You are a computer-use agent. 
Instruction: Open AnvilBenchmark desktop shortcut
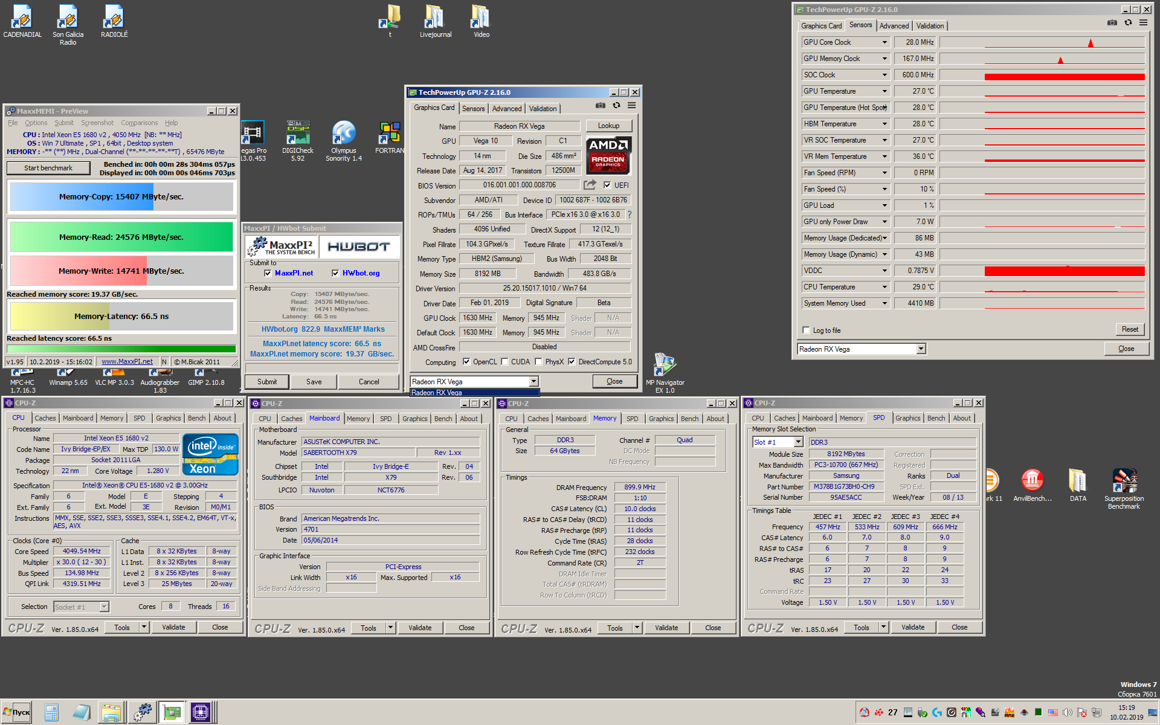click(x=1033, y=485)
